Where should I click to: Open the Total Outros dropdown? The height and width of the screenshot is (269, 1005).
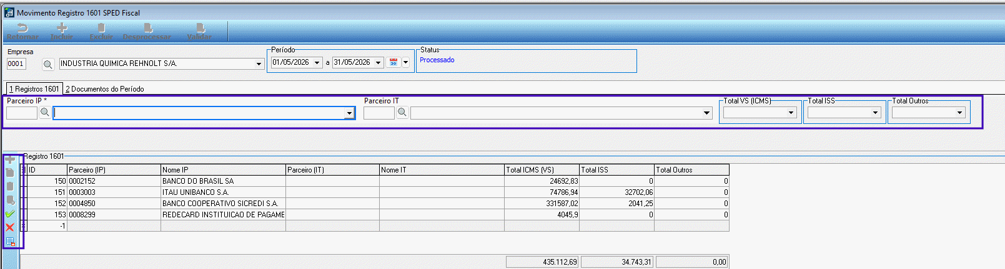click(959, 113)
